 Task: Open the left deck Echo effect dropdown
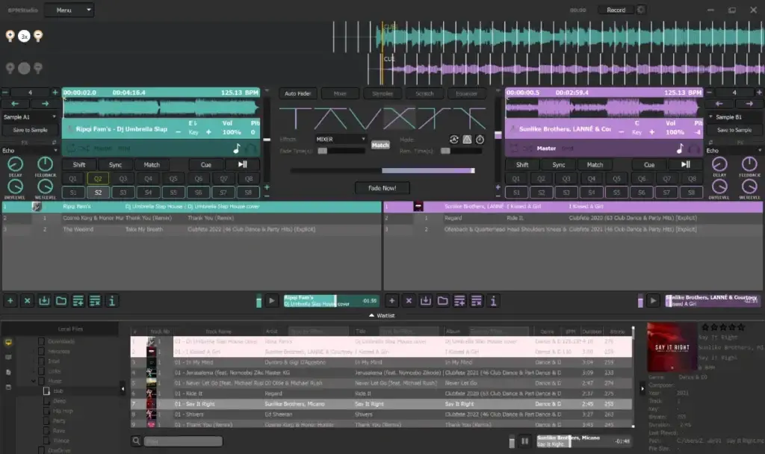coord(29,151)
